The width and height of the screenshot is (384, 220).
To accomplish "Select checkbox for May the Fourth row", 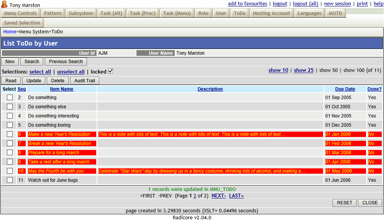I will (10, 171).
